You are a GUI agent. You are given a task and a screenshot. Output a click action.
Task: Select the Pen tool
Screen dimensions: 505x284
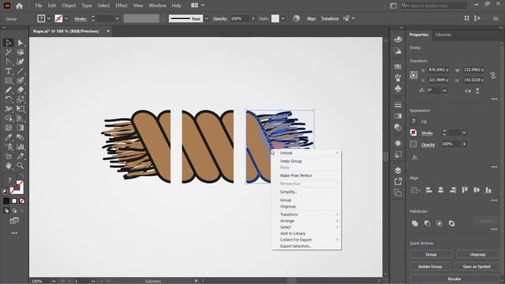(9, 62)
